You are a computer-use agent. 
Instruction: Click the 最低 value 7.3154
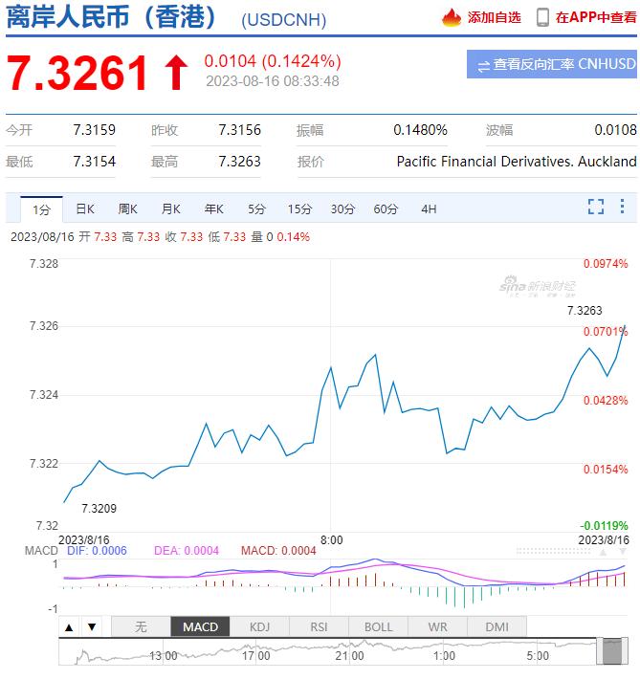[94, 162]
